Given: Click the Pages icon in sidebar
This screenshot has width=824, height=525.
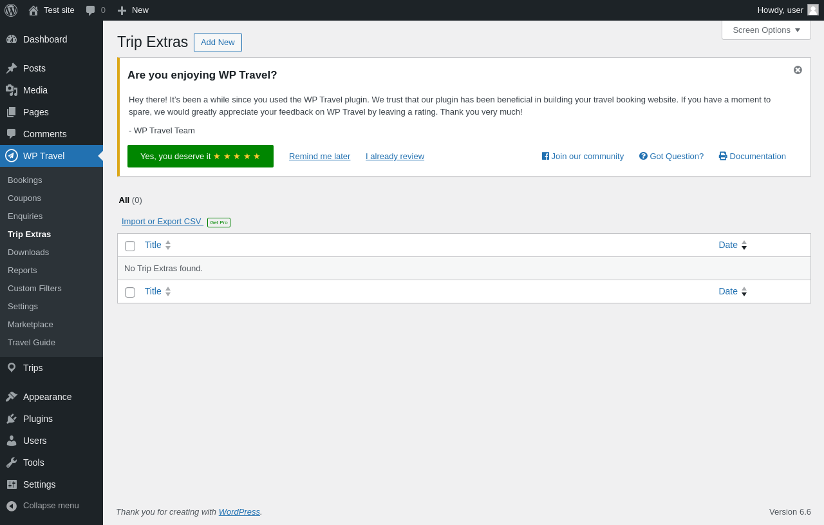Looking at the screenshot, I should point(12,112).
